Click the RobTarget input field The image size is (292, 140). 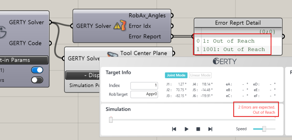pos(144,94)
